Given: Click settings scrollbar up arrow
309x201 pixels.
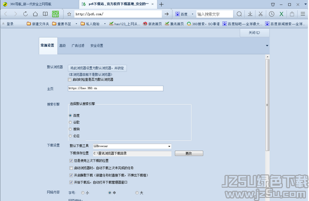Looking at the screenshot, I should [267, 57].
